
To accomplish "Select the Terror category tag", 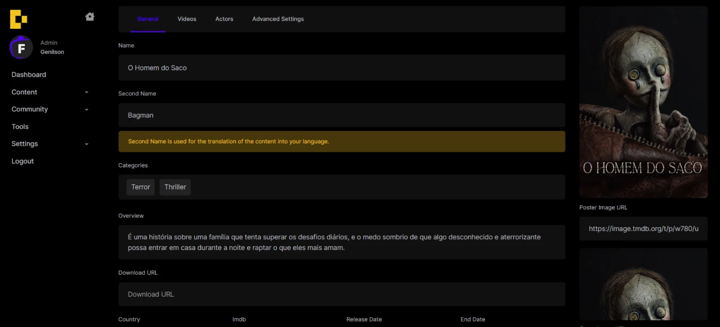I will point(140,187).
